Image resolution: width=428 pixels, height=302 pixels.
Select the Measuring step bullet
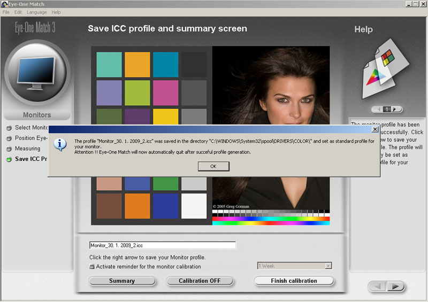coord(9,149)
